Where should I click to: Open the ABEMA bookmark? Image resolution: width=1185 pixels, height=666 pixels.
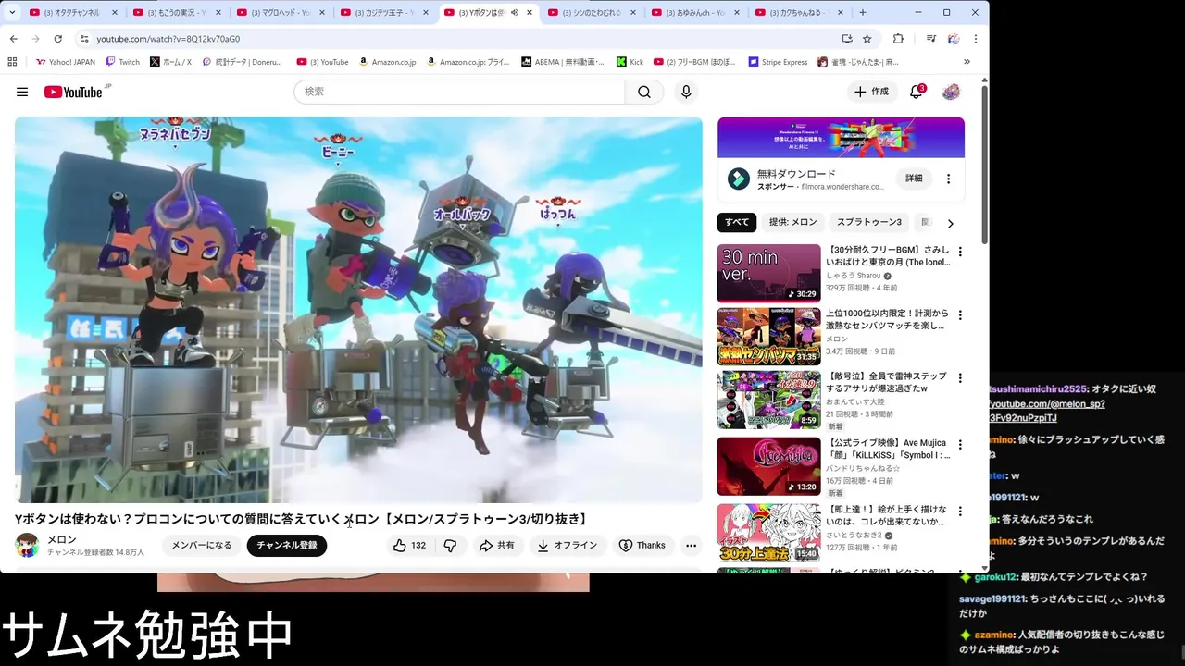[563, 62]
